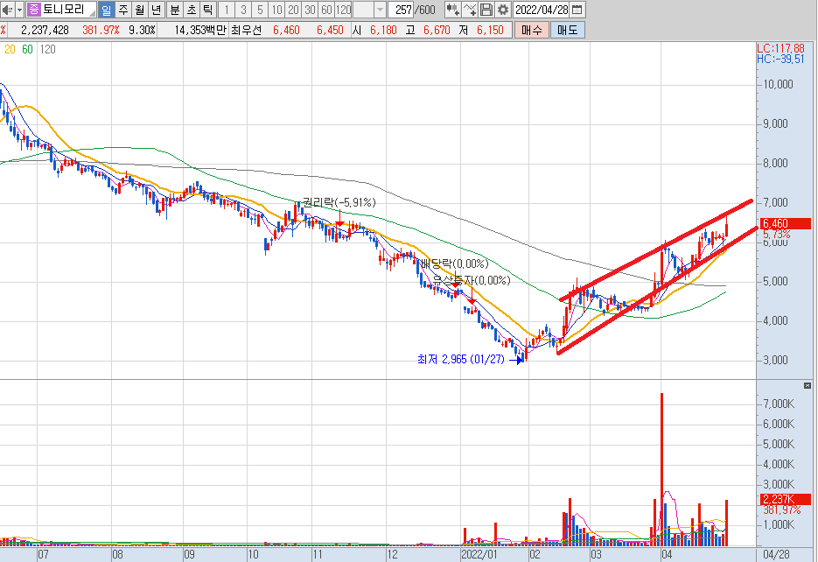Click the low price 6,150 value
Screen dimensions: 818x562
[x=491, y=31]
